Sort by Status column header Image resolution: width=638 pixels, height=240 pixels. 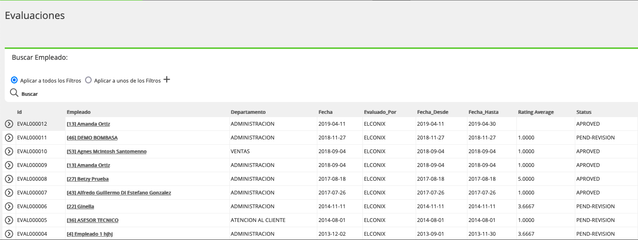584,112
